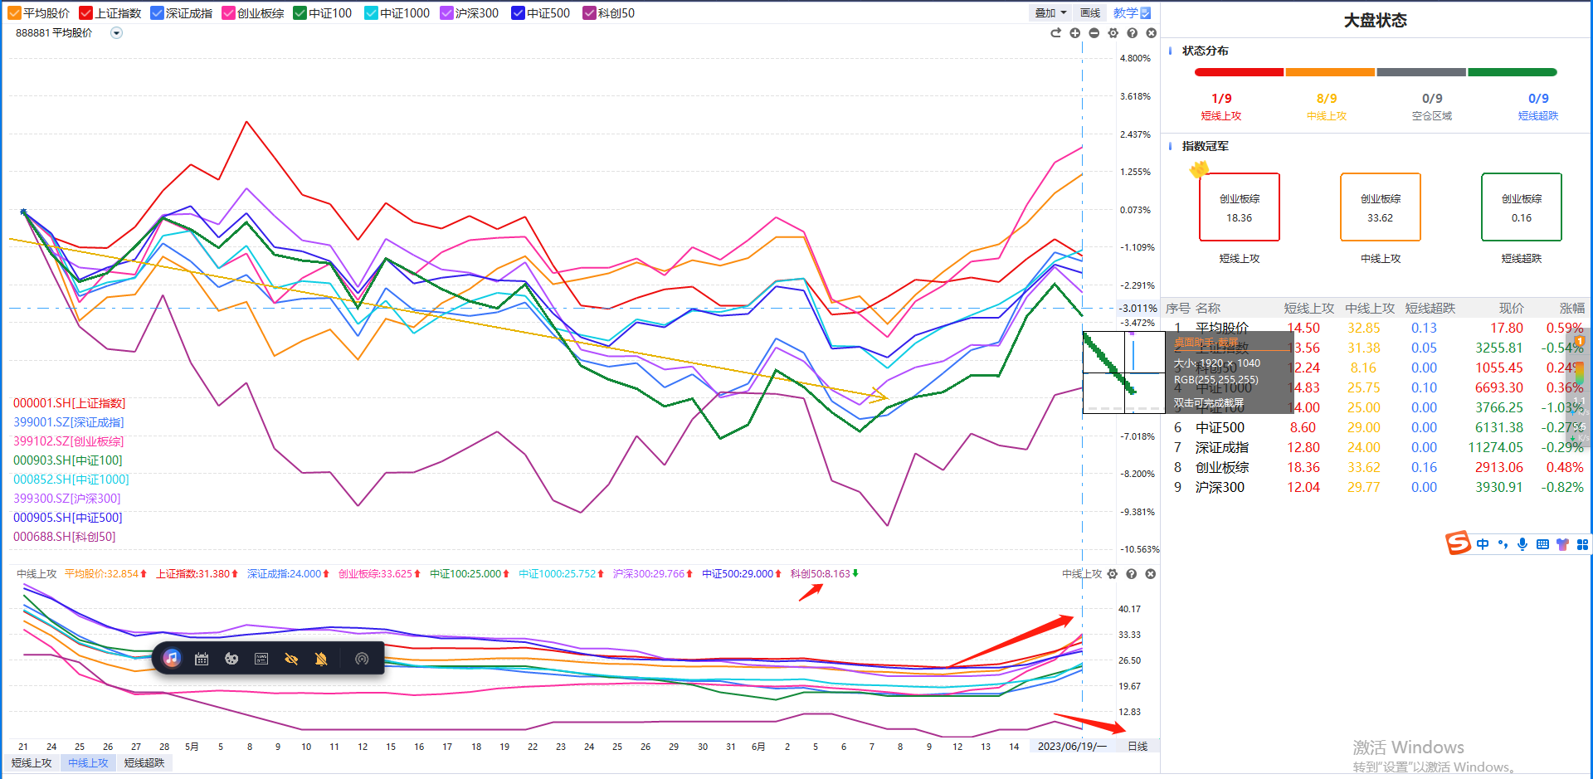
Task: Open the calendar icon in floating toolbar
Action: coord(202,659)
